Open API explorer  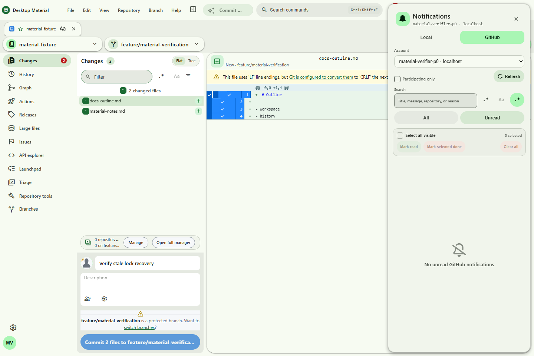point(37,155)
